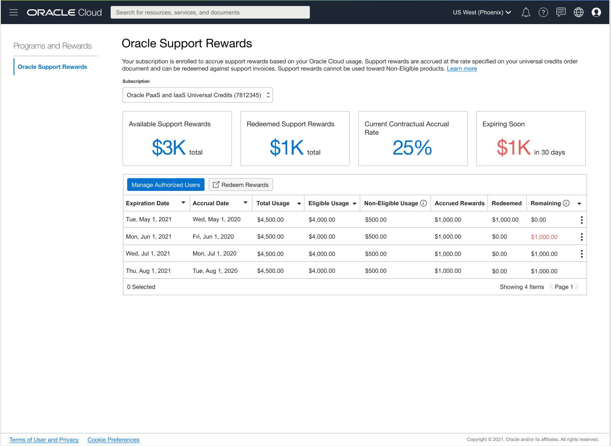Click the help question-mark icon

[543, 12]
